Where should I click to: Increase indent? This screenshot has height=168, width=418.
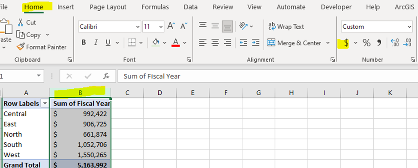pos(256,42)
